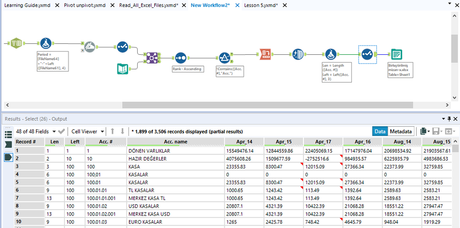Select the red Transpose tool icon
Image resolution: width=460 pixels, height=228 pixels.
[266, 54]
